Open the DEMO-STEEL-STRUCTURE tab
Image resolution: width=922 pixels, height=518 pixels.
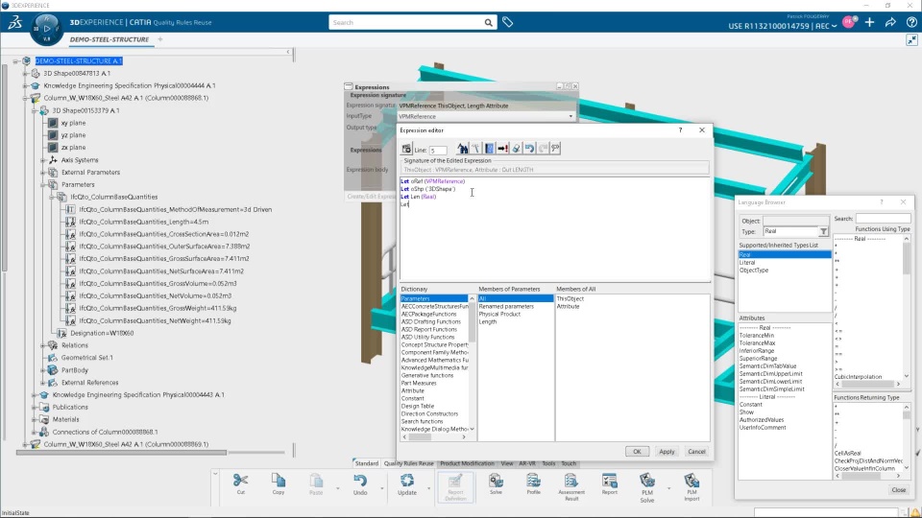109,39
